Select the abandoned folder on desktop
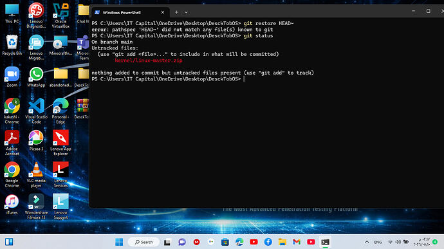Screen dimensions: 444x249 coord(60,77)
